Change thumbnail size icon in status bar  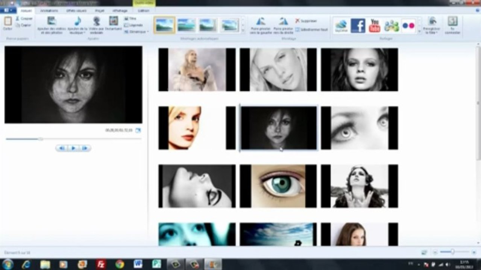[x=424, y=252]
